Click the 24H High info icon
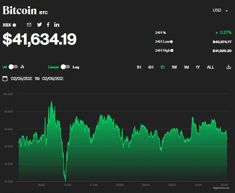This screenshot has width=235, height=193. (172, 50)
